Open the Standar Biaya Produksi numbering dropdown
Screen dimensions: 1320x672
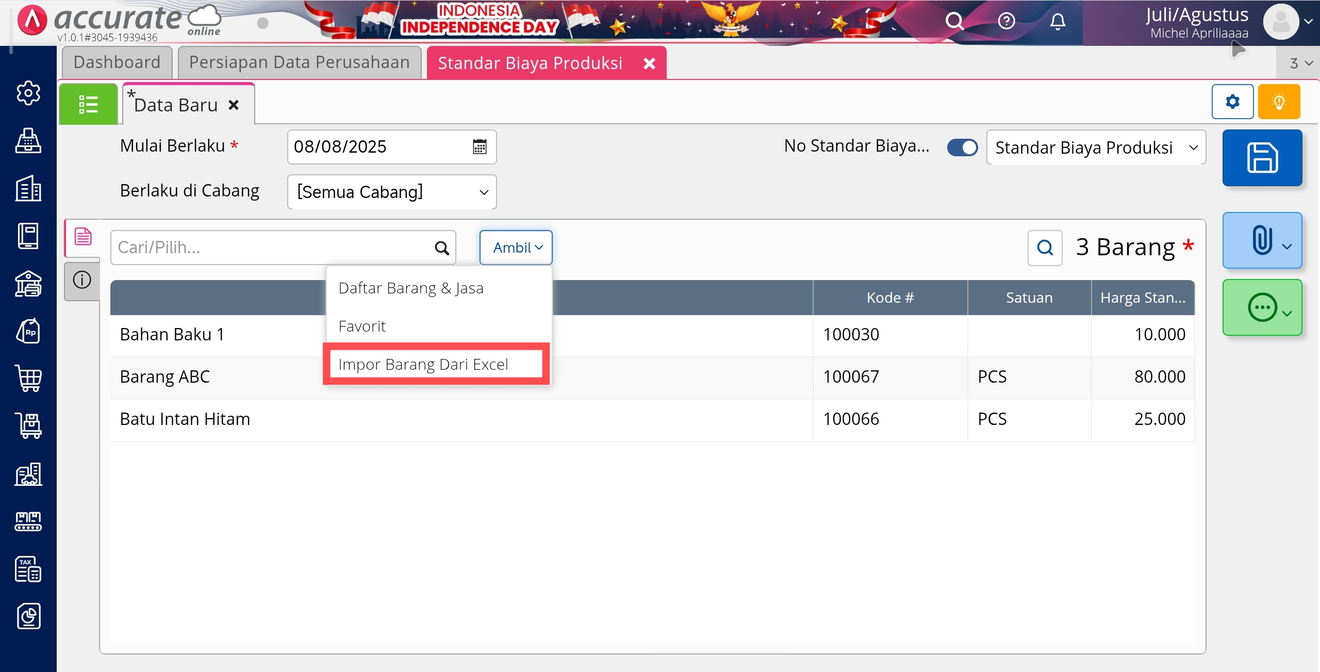click(x=1096, y=148)
